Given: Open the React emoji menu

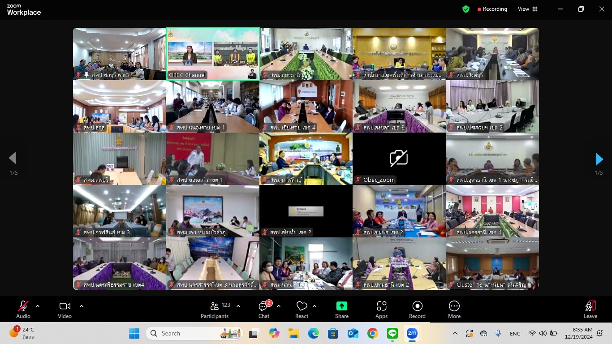Looking at the screenshot, I should pos(302,310).
